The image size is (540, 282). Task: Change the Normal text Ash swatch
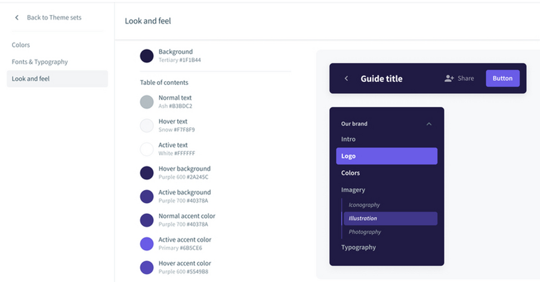(147, 102)
